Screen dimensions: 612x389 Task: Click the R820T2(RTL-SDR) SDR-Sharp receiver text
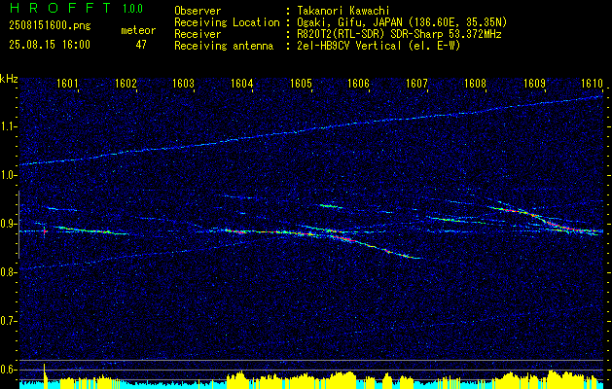399,34
